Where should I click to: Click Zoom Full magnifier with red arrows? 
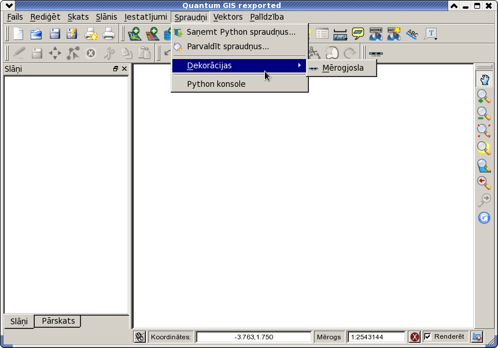coord(484,131)
